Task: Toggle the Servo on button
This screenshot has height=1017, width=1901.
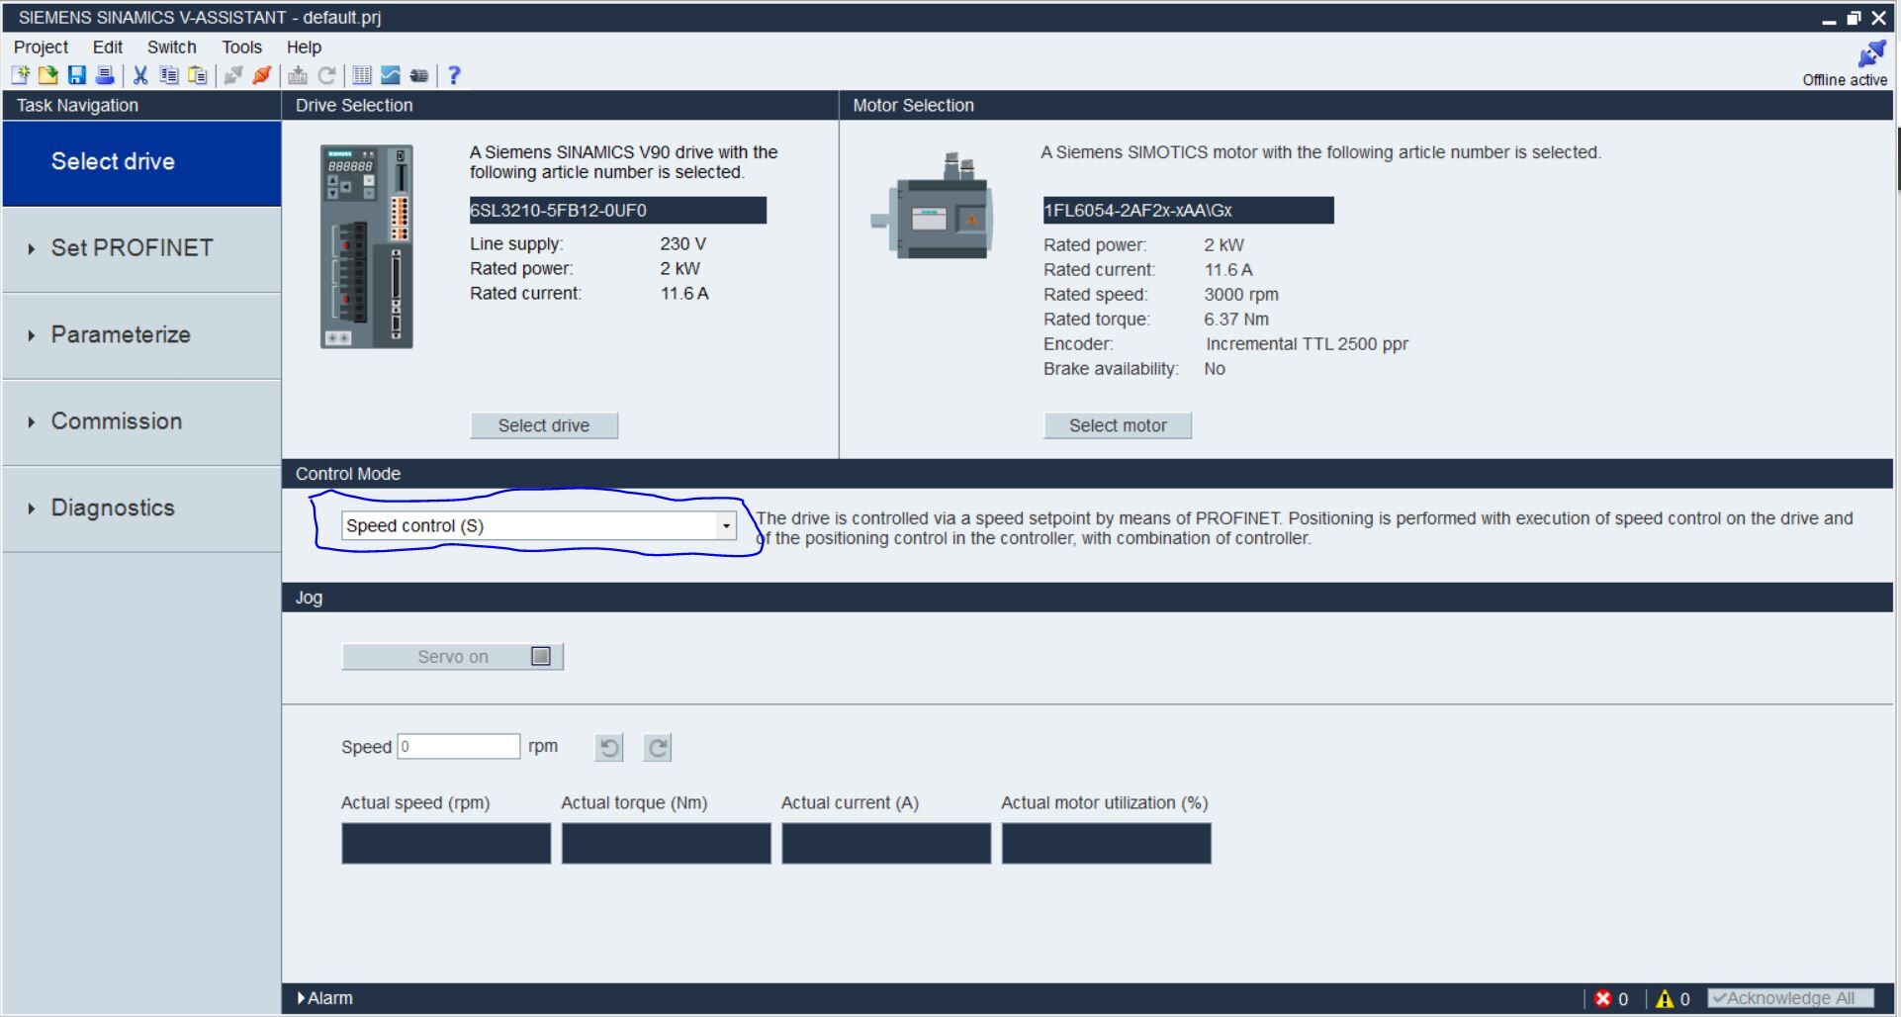Action: [x=453, y=657]
